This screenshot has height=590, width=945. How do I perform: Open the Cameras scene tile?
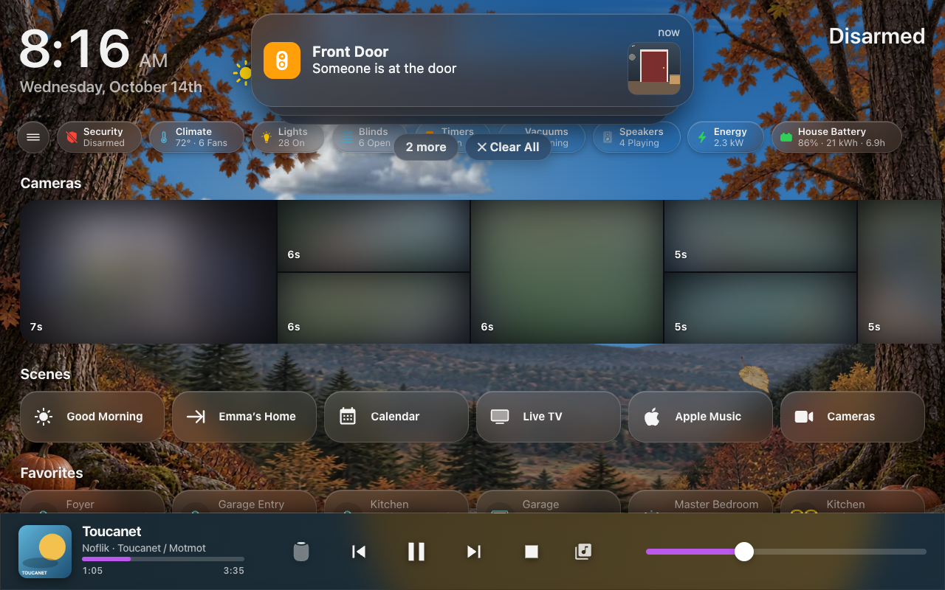853,417
